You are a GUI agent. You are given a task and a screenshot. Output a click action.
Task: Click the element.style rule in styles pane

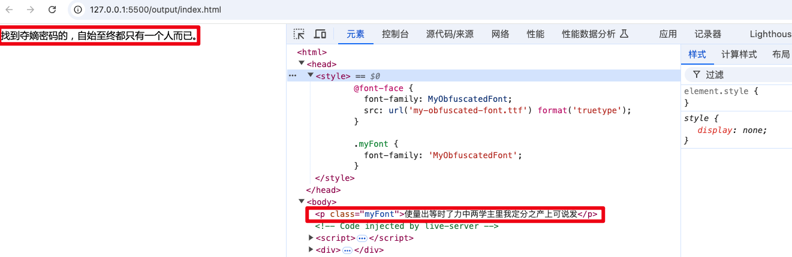click(721, 92)
